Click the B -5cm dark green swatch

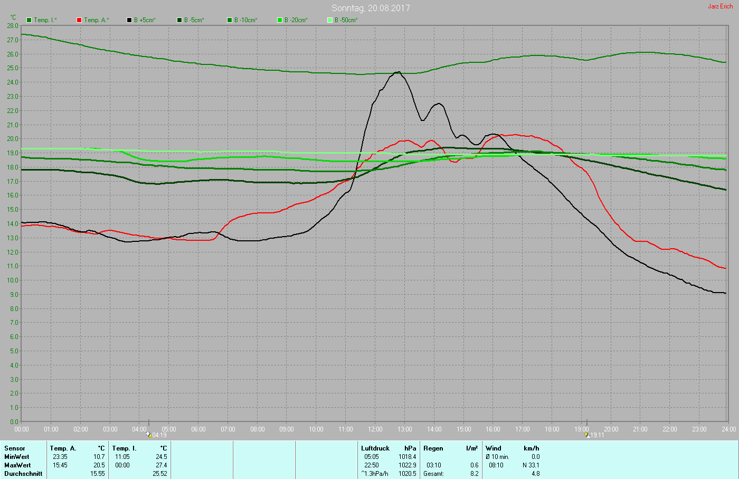(x=179, y=20)
